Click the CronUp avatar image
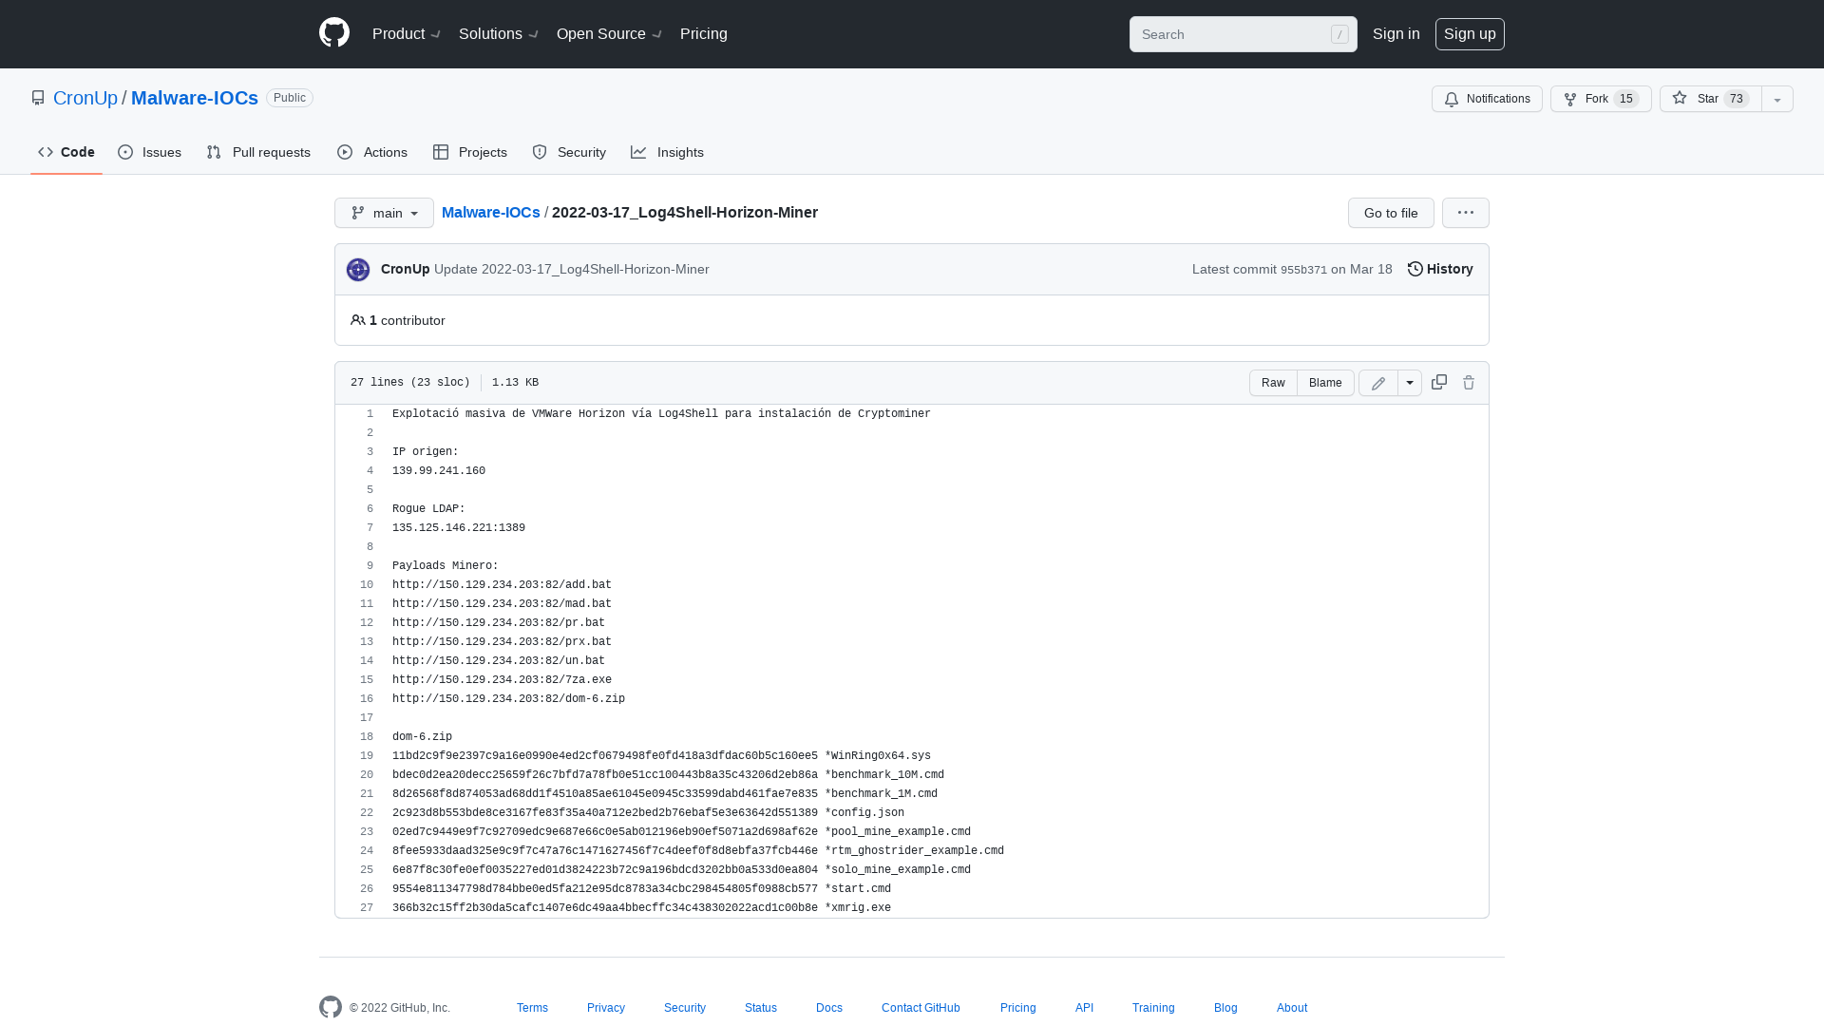This screenshot has width=1824, height=1026. pos(358,270)
